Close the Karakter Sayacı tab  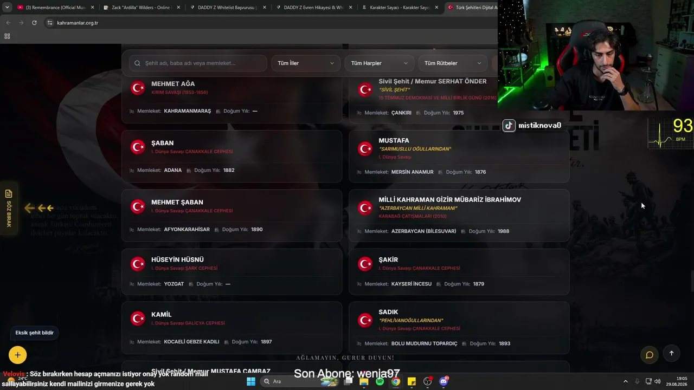click(437, 8)
